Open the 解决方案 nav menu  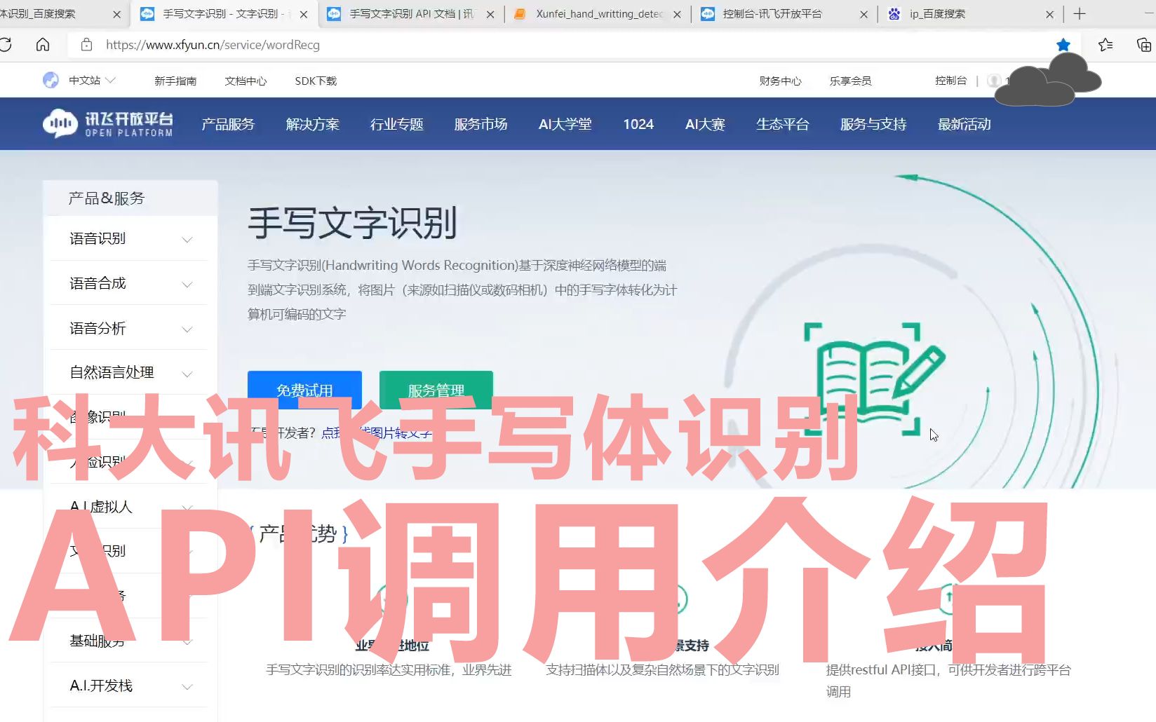click(312, 124)
